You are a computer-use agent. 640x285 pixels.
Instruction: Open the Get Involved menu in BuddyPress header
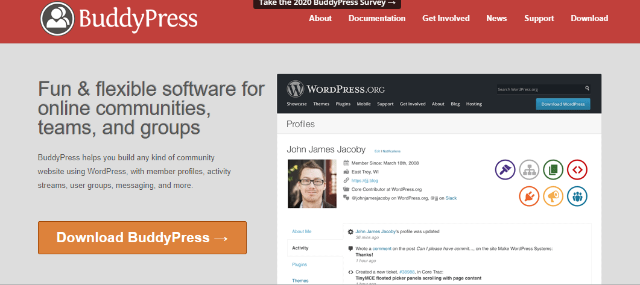446,18
